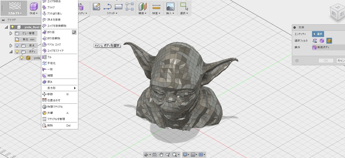Open the 構築 dropdown menu label
The height and width of the screenshot is (158, 345).
tap(142, 13)
